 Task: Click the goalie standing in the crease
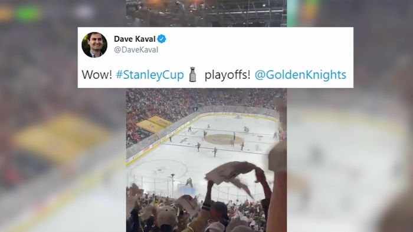point(189,182)
